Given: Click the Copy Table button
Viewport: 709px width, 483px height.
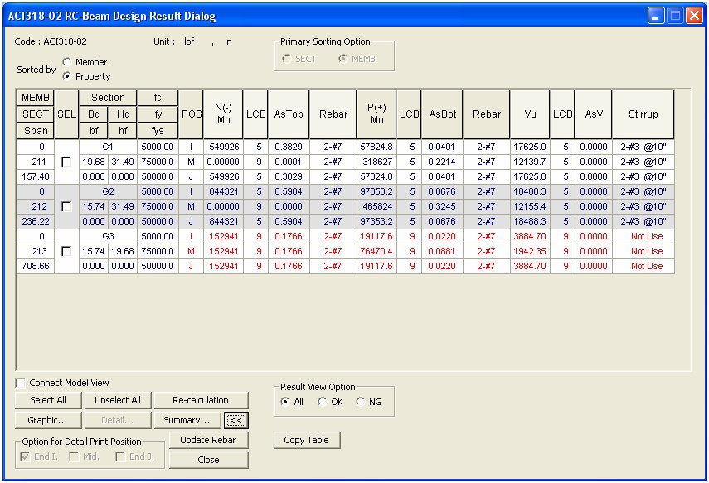Looking at the screenshot, I should tap(307, 440).
